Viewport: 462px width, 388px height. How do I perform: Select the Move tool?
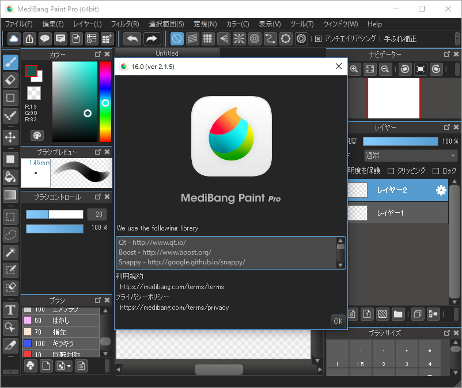point(10,137)
